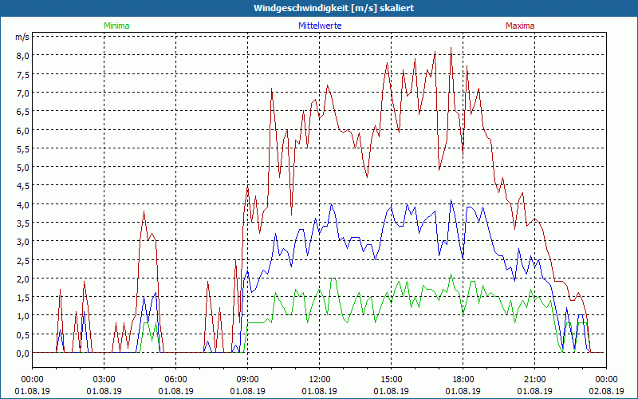Click the 1,0 y-axis value
Screen dimensions: 638x399
[x=22, y=316]
